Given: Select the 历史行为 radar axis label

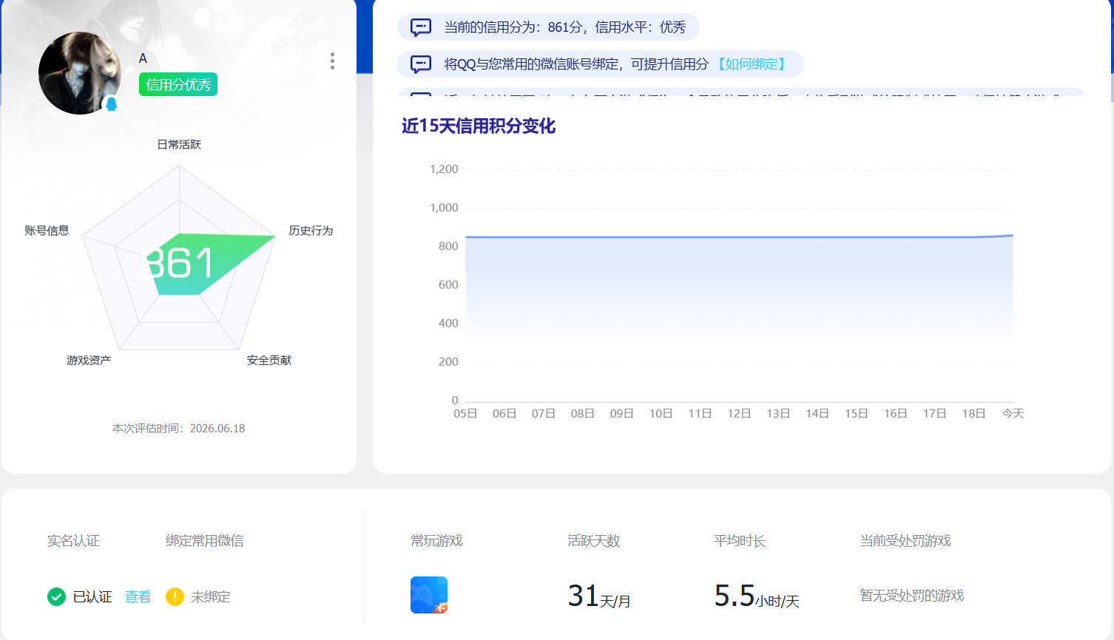Looking at the screenshot, I should [x=311, y=231].
